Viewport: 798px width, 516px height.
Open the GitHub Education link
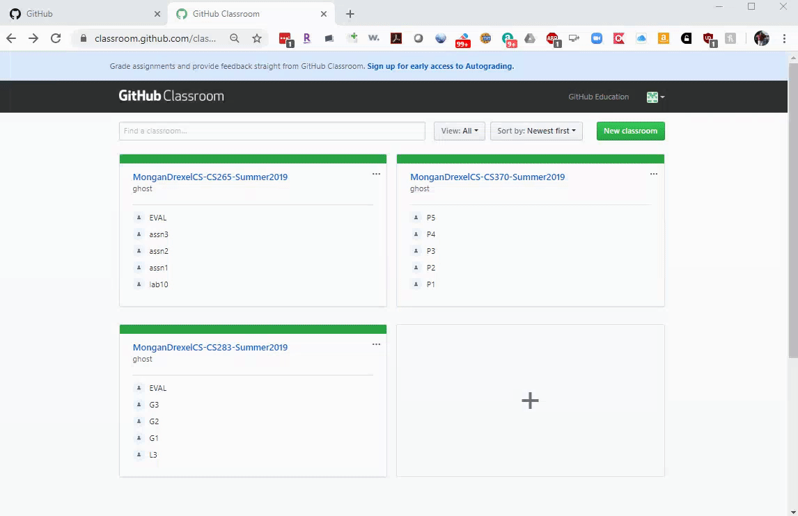click(x=599, y=97)
